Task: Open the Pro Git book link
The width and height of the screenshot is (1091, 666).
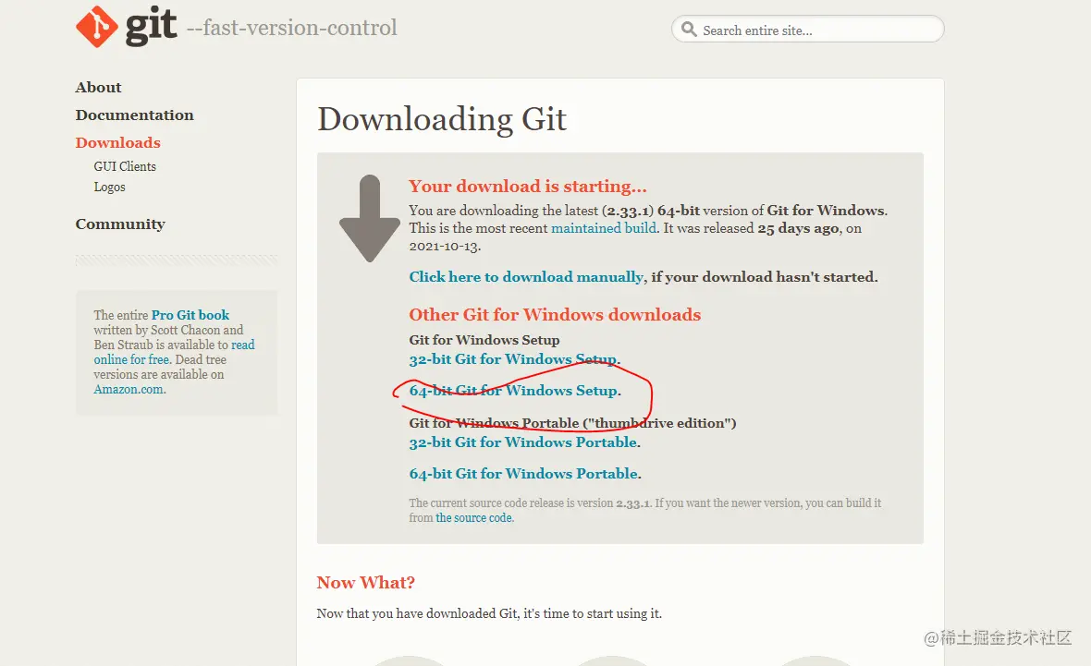Action: [190, 315]
